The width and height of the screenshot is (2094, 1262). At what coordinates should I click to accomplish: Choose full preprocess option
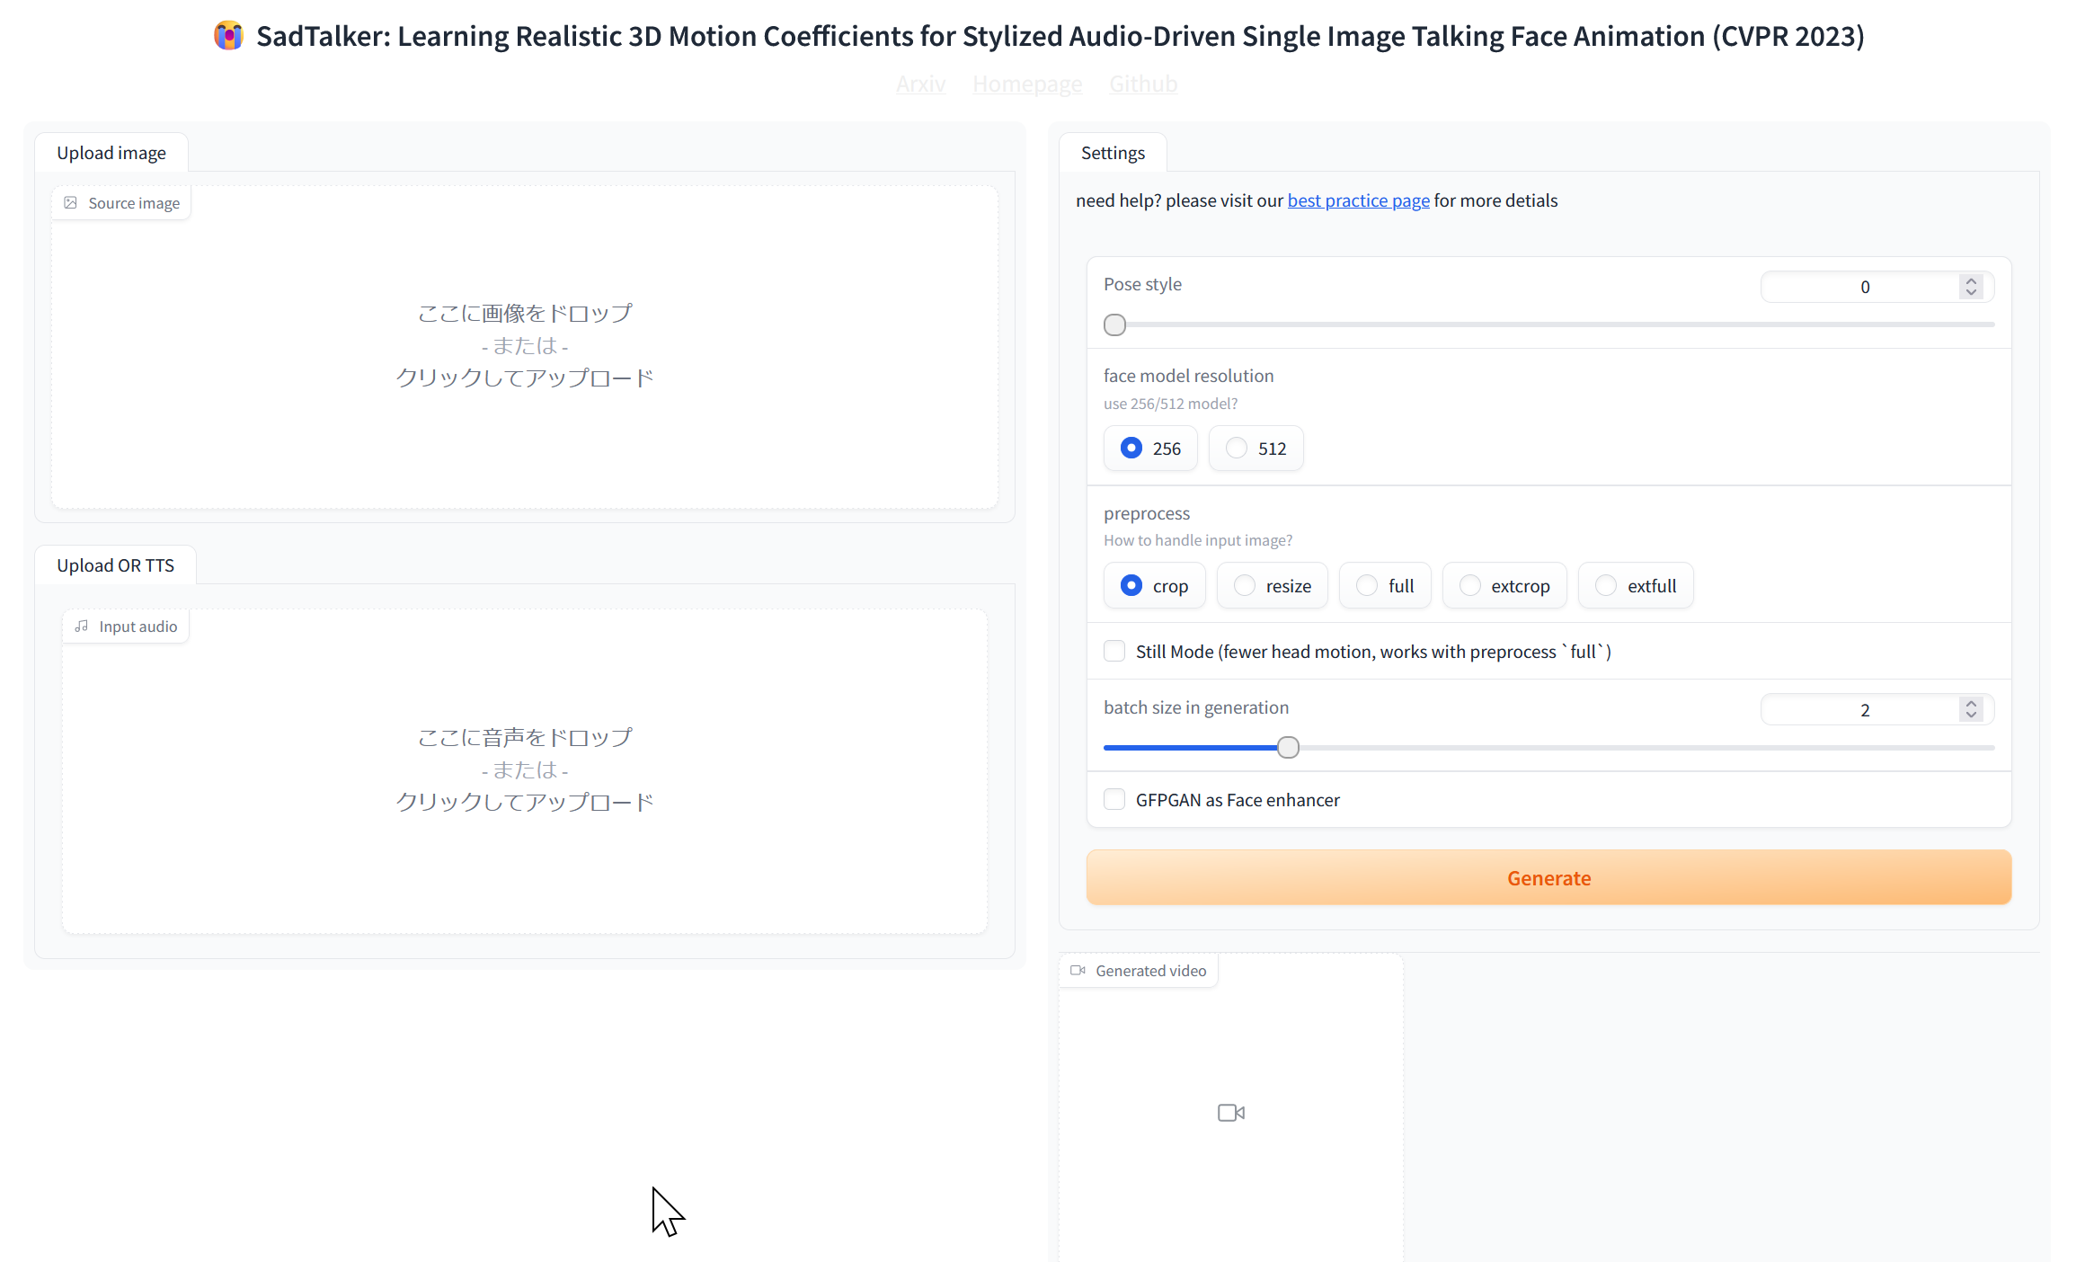click(1385, 586)
